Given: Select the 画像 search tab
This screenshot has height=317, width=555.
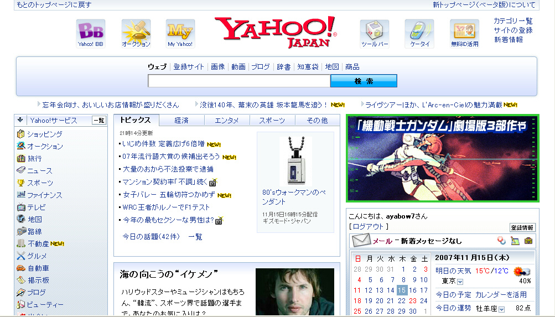Looking at the screenshot, I should (x=217, y=66).
